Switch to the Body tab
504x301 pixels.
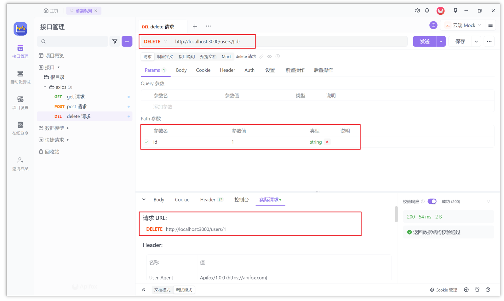pyautogui.click(x=181, y=70)
